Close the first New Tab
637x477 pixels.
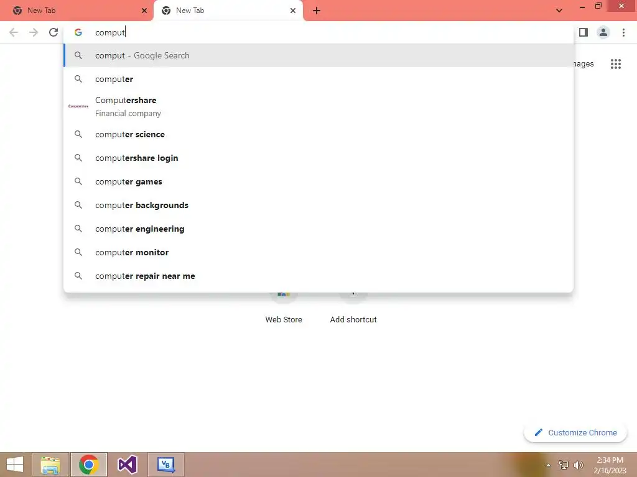pos(144,11)
